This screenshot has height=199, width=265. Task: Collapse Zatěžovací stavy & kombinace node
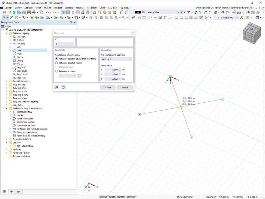click(6, 108)
